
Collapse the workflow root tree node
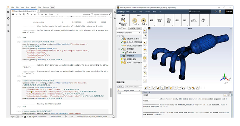click(x=117, y=36)
